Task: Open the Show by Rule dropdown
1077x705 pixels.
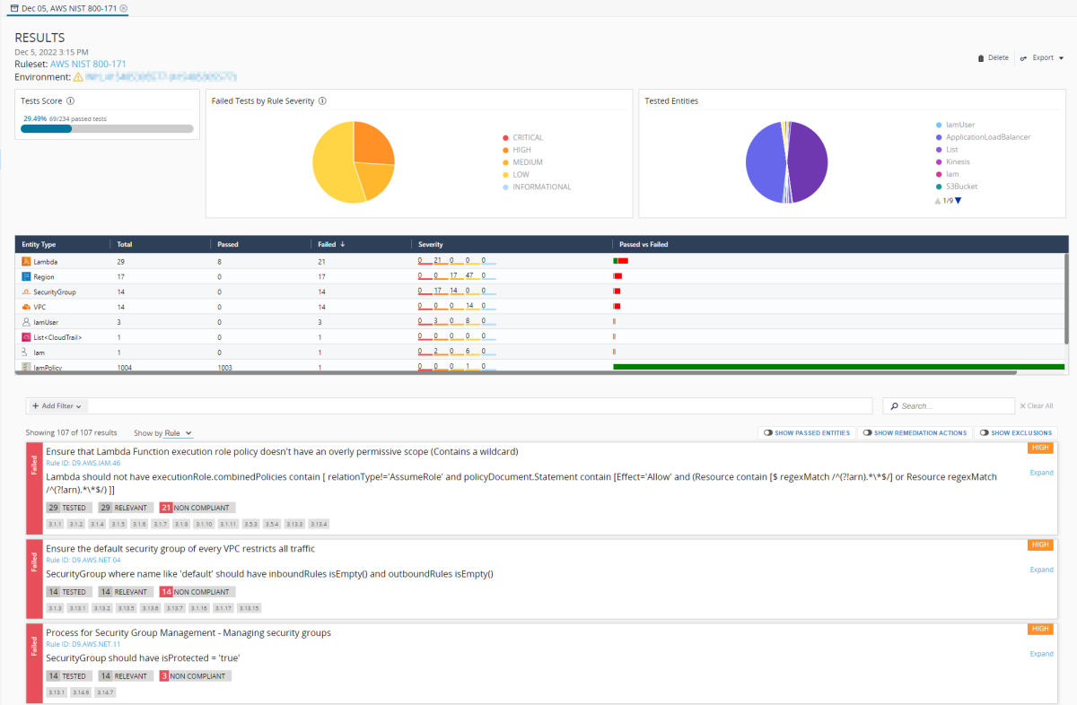Action: coord(178,433)
